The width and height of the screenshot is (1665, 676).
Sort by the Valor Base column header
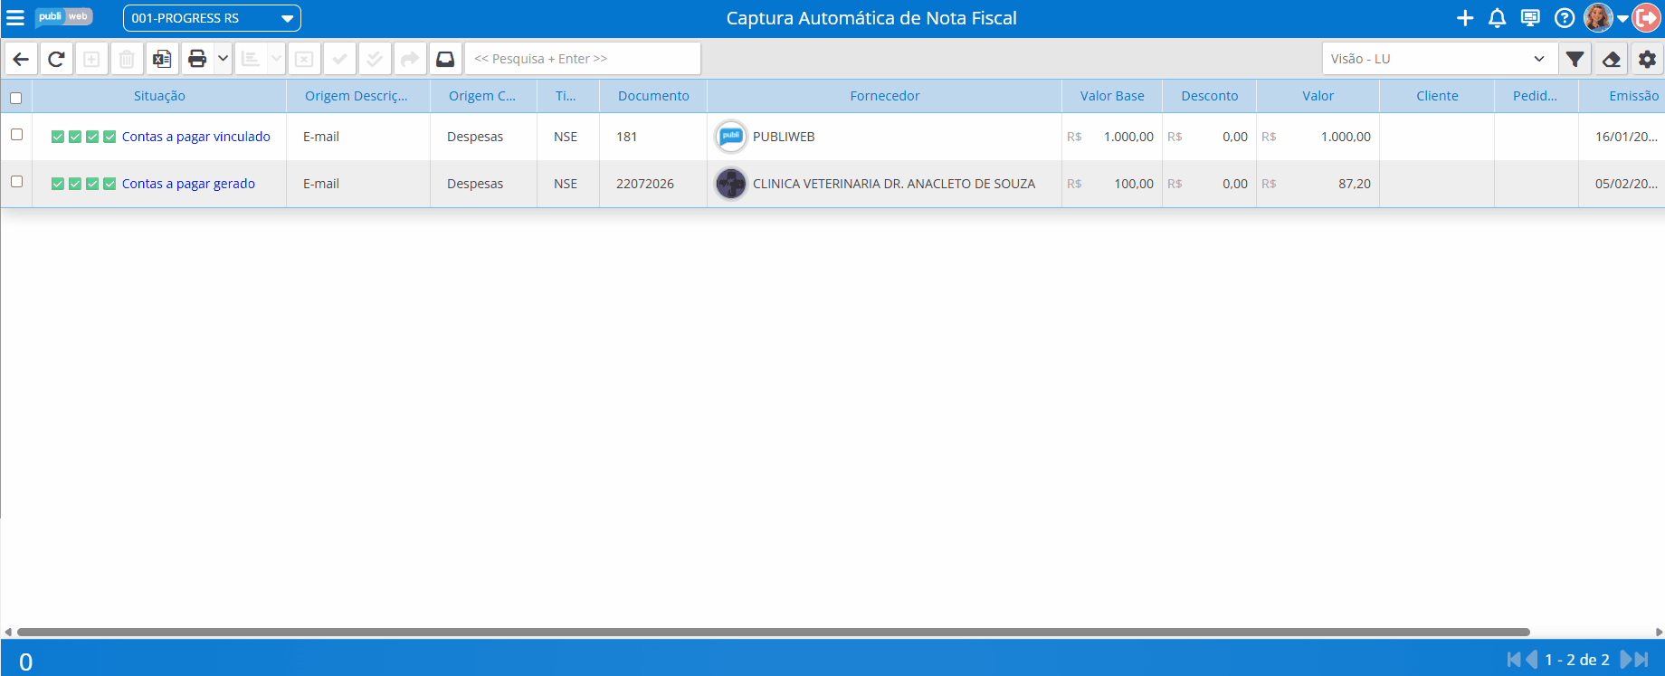tap(1112, 96)
